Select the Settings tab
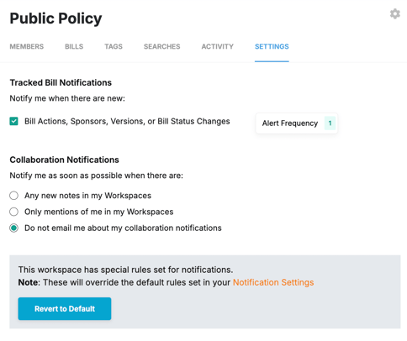This screenshot has width=407, height=341. click(x=272, y=46)
